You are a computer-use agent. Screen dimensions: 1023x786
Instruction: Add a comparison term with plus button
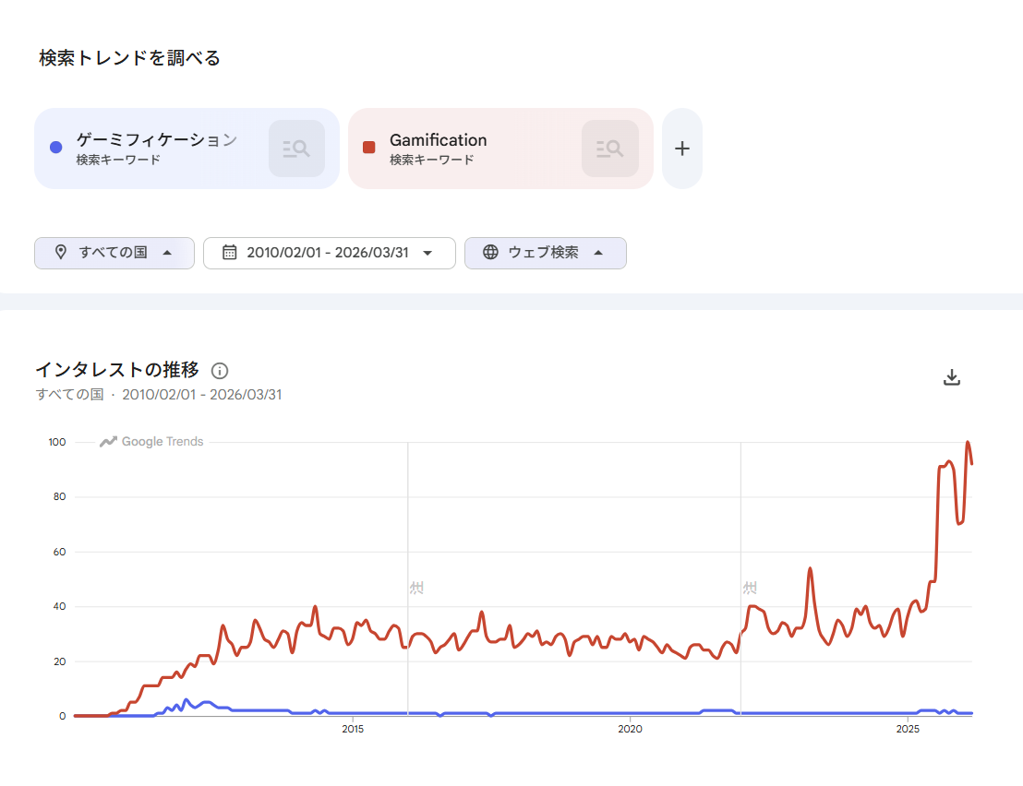pos(682,149)
